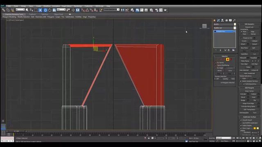Switch to the Create command panel
Viewport: 262px width, 147px height.
(215, 20)
